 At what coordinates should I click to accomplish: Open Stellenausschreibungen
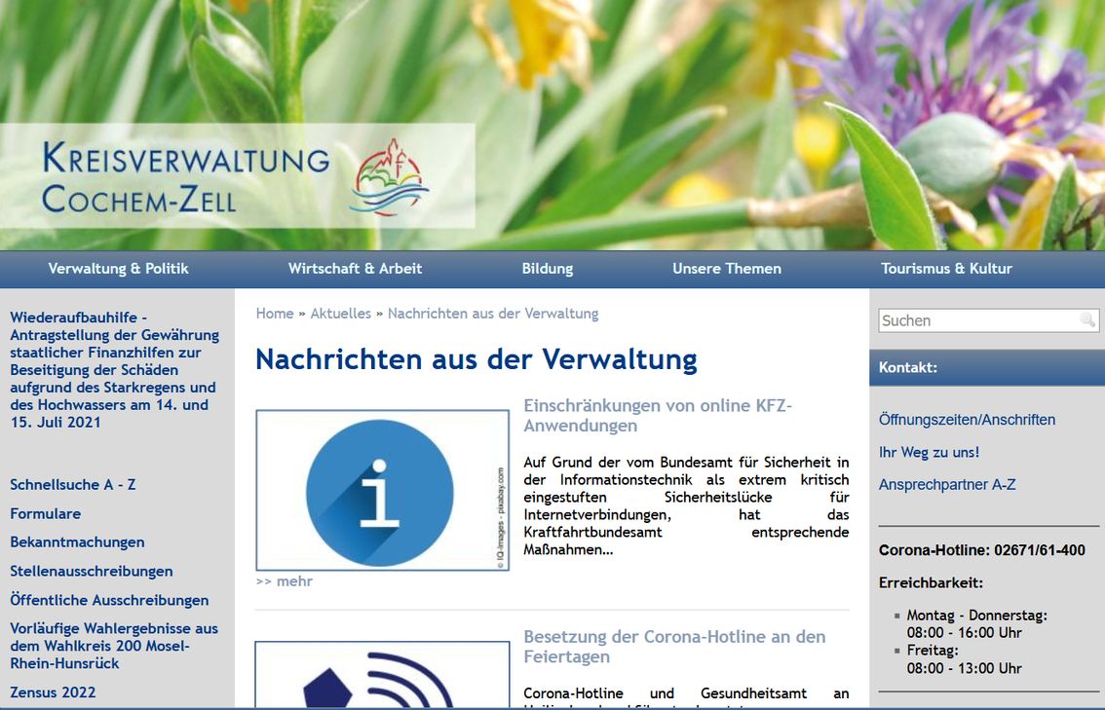pyautogui.click(x=91, y=571)
